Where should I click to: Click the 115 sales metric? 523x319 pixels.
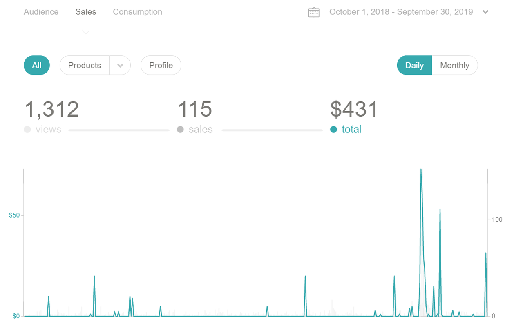click(195, 109)
